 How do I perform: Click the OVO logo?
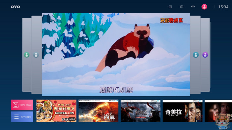[x=15, y=7]
